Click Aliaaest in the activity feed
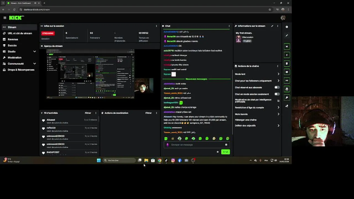Screen dimensions: 354x199 coord(51,120)
